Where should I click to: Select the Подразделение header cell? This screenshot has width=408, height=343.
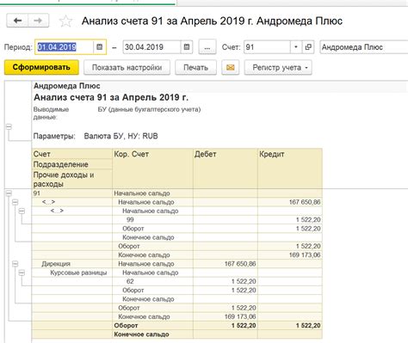[x=72, y=164]
